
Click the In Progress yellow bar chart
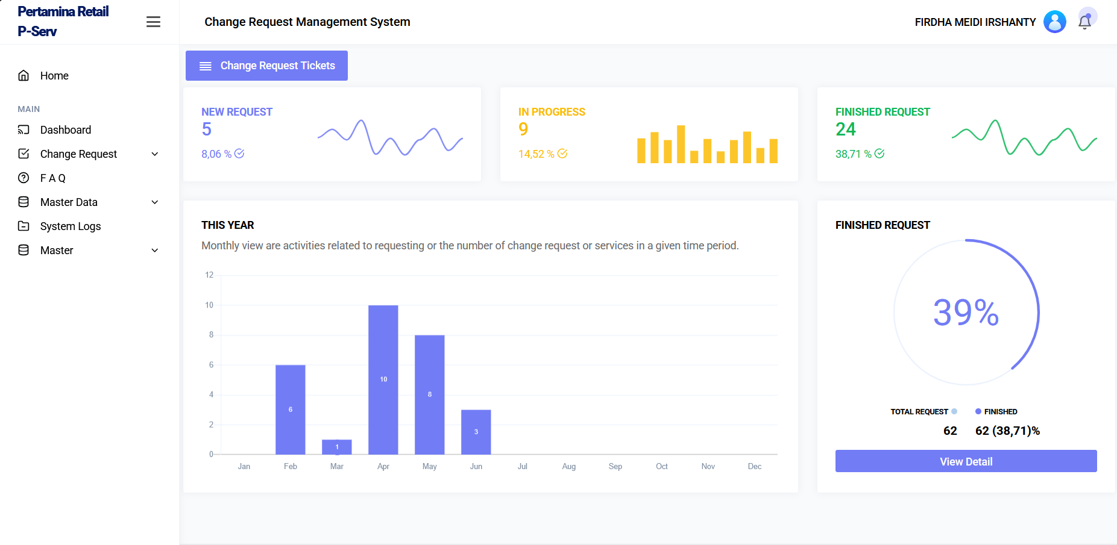tap(707, 144)
